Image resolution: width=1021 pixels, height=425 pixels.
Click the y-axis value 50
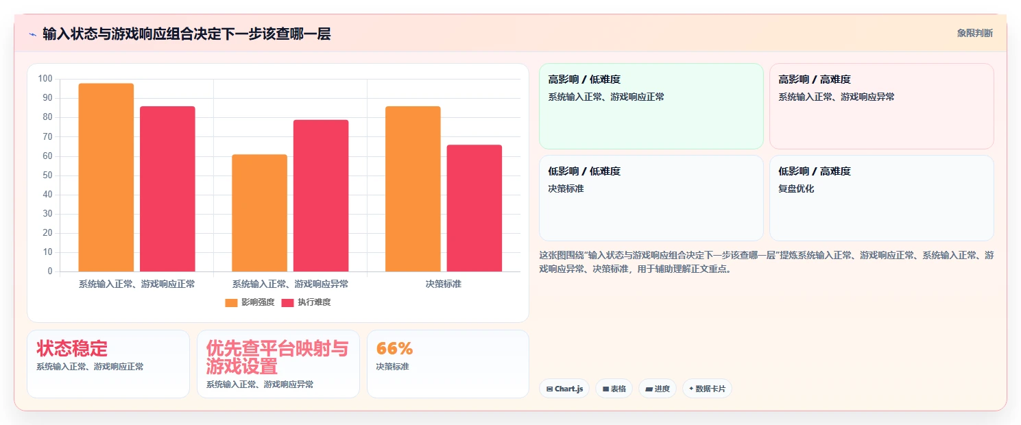(47, 175)
